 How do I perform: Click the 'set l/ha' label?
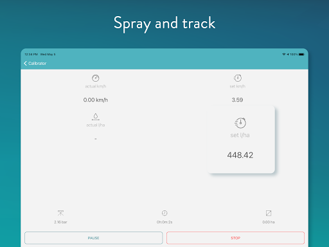240,135
